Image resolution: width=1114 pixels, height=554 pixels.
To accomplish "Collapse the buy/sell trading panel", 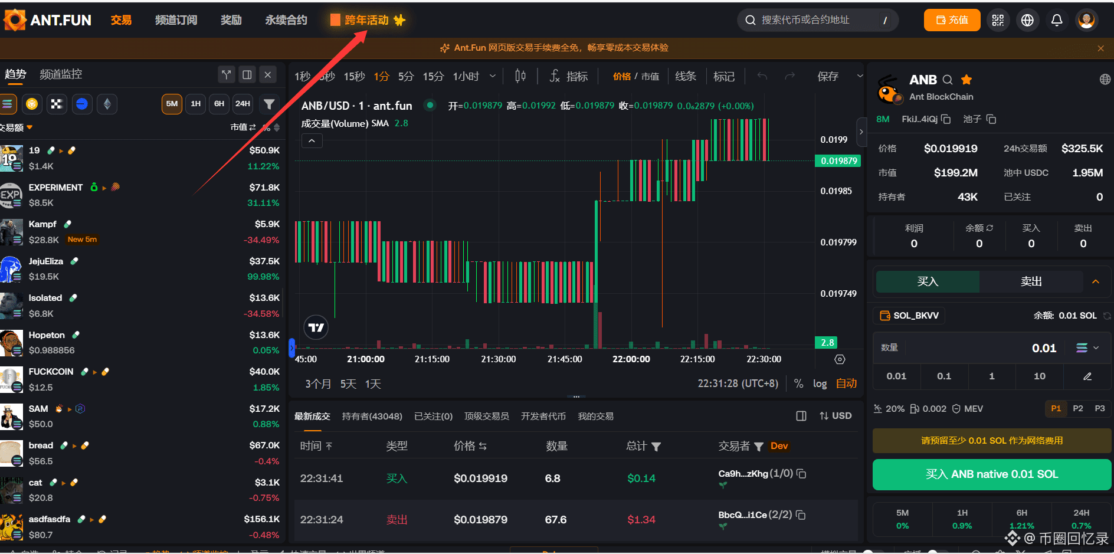I will click(1096, 281).
